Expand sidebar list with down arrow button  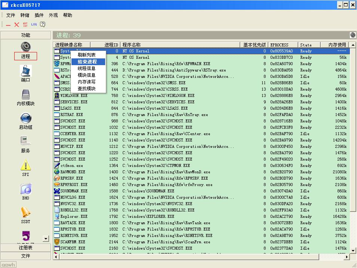46,239
